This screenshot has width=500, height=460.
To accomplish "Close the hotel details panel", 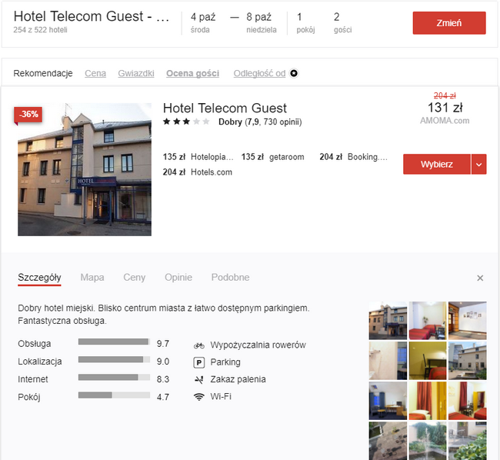I will click(480, 278).
